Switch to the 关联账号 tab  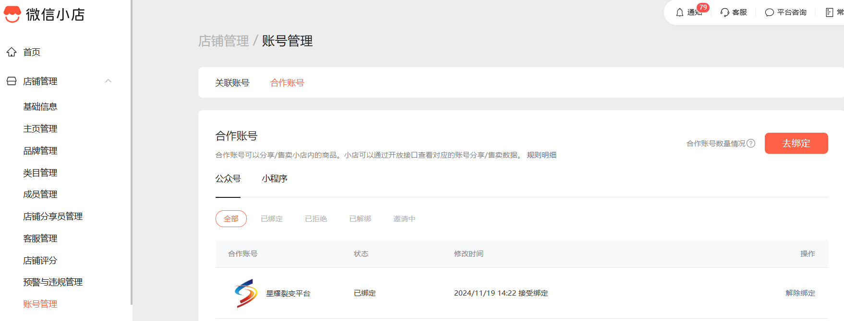[x=232, y=83]
